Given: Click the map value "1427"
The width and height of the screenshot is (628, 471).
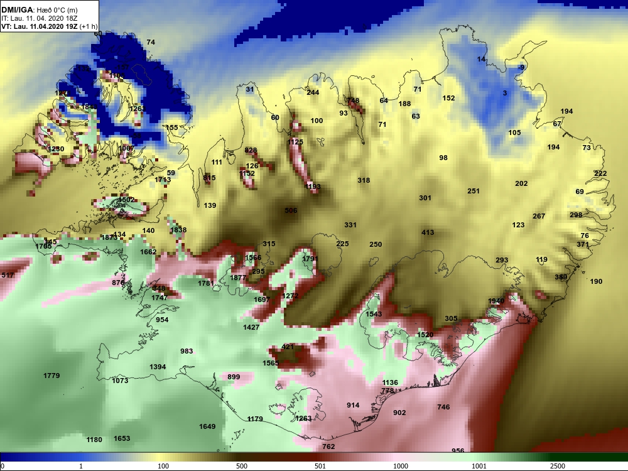Looking at the screenshot, I should tap(251, 327).
